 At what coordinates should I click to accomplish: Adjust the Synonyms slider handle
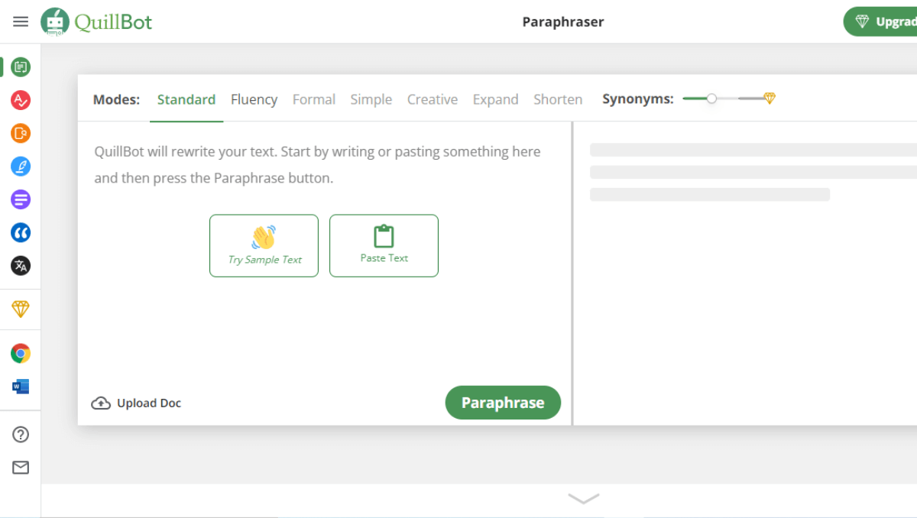pyautogui.click(x=711, y=99)
